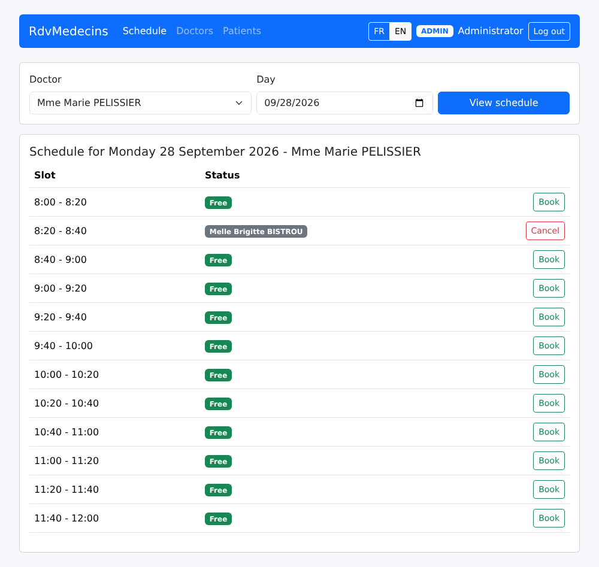
Task: Go to the Doctors page
Action: (195, 31)
